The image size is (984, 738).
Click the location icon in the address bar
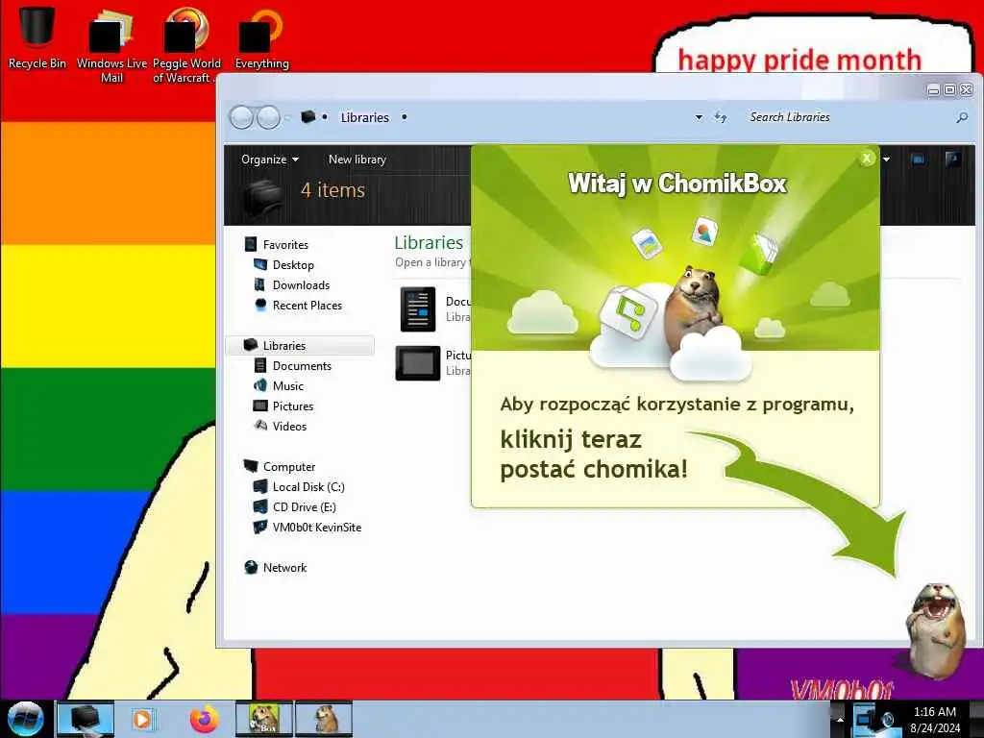307,116
